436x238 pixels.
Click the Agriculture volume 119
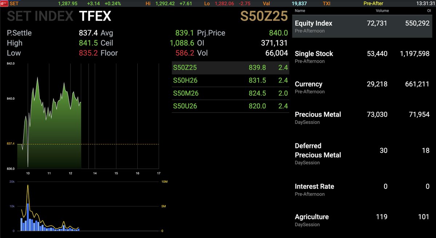[381, 217]
